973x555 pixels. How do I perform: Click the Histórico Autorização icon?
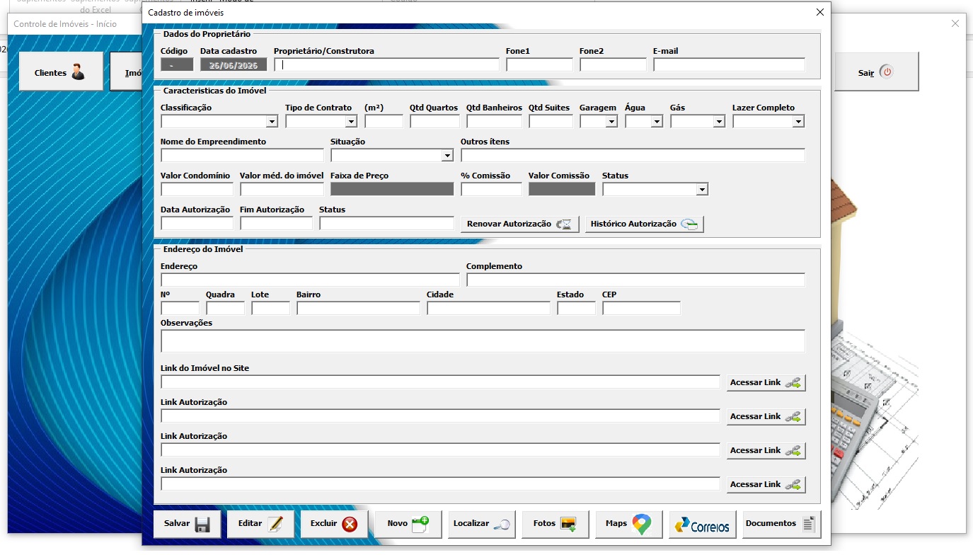point(689,224)
